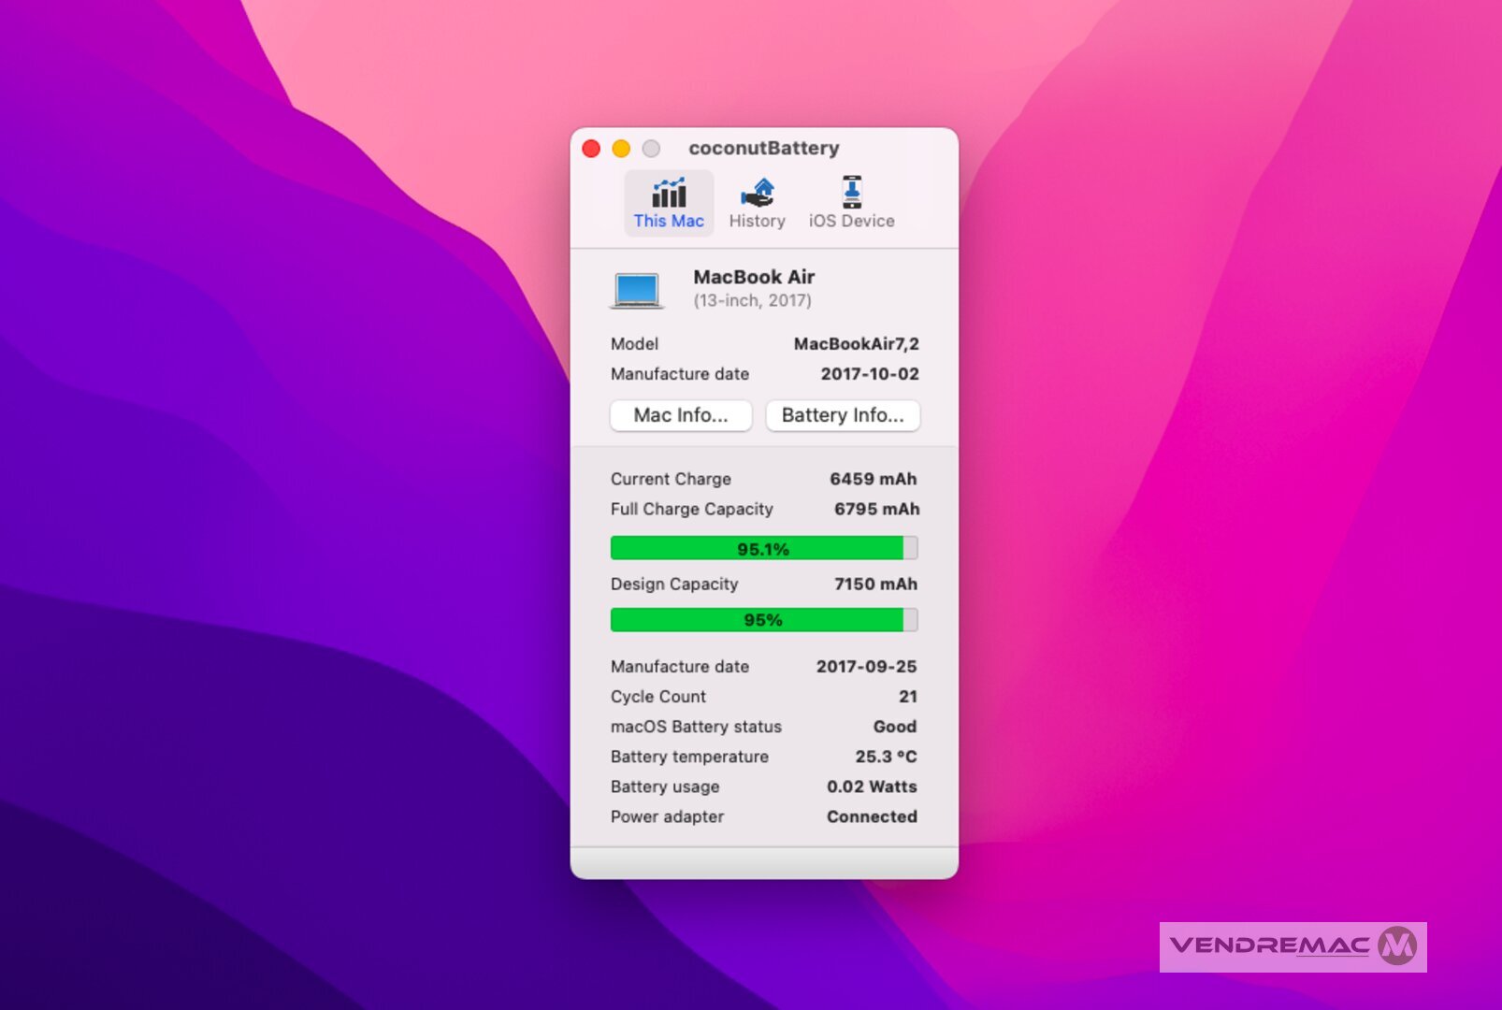Click the iOS Device phone icon
The height and width of the screenshot is (1010, 1502).
(851, 192)
